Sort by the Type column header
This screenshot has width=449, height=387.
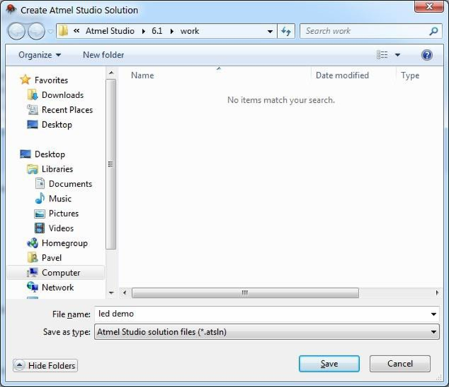[410, 75]
